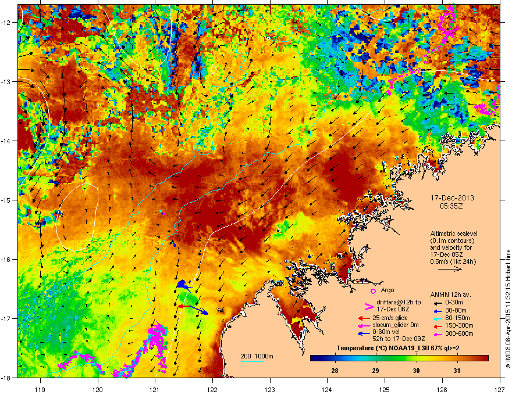Click the magenta 300-600m ANMN arrow symbol
This screenshot has width=512, height=395.
click(437, 334)
